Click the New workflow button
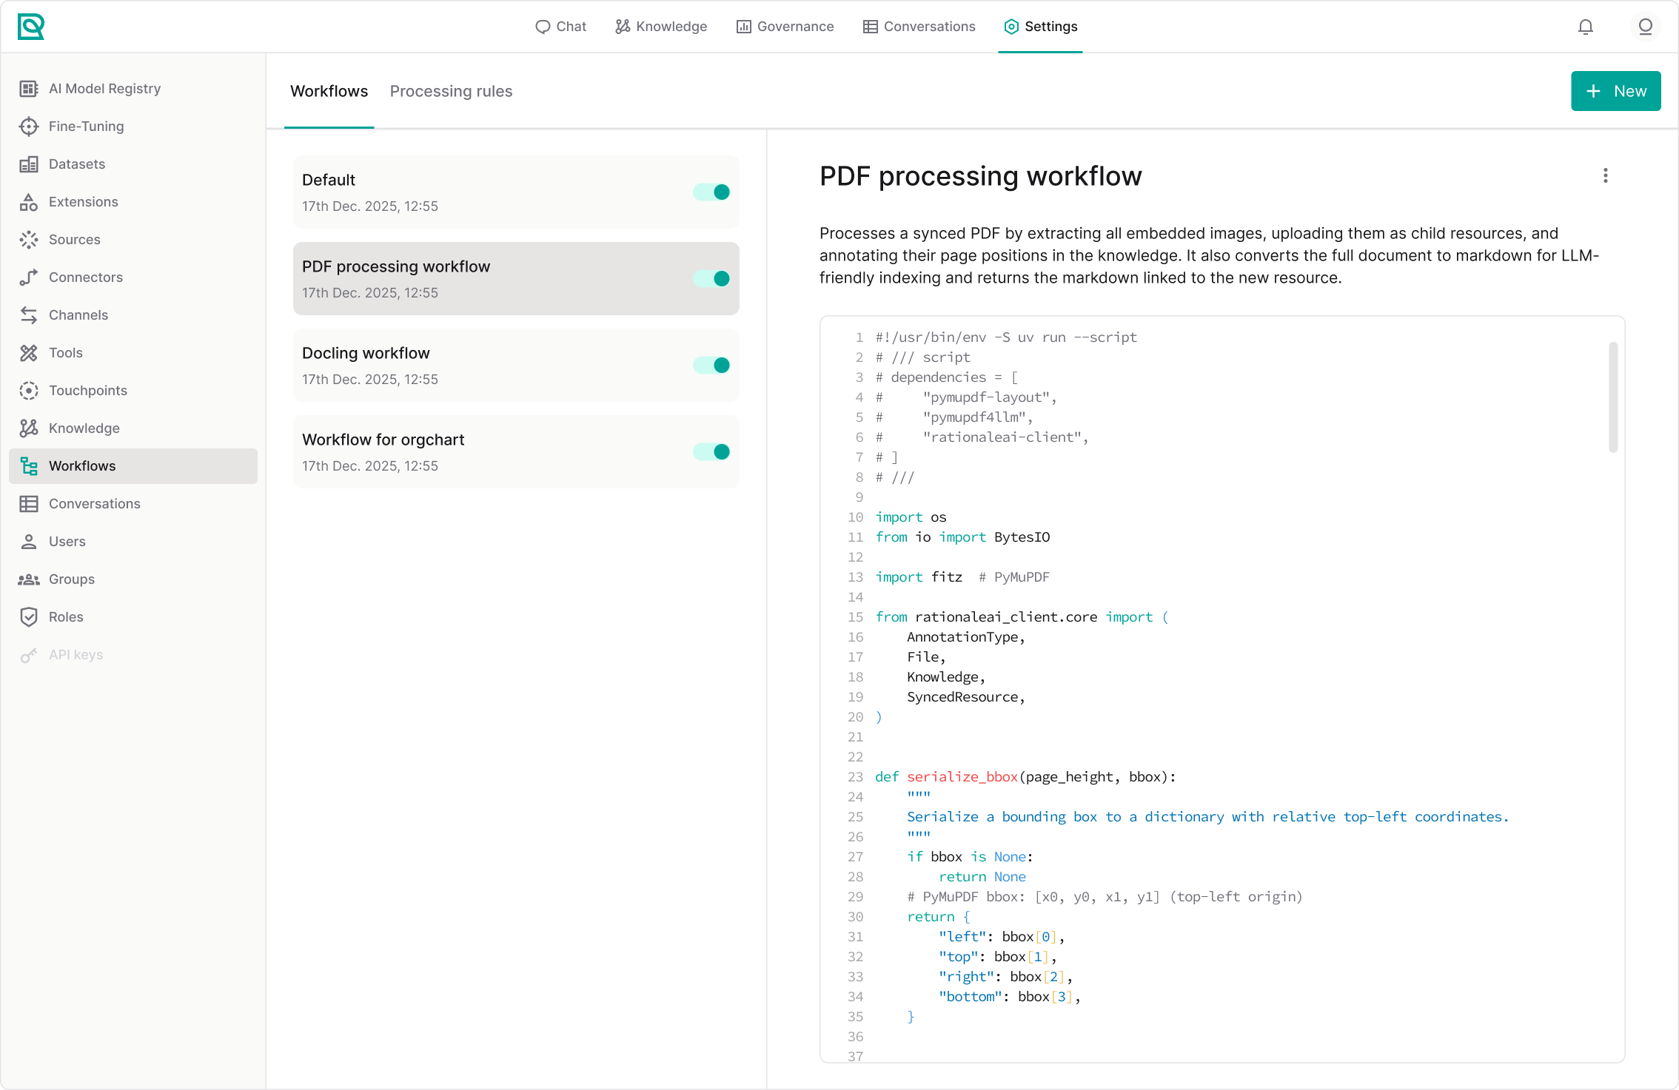This screenshot has height=1090, width=1679. (1615, 92)
